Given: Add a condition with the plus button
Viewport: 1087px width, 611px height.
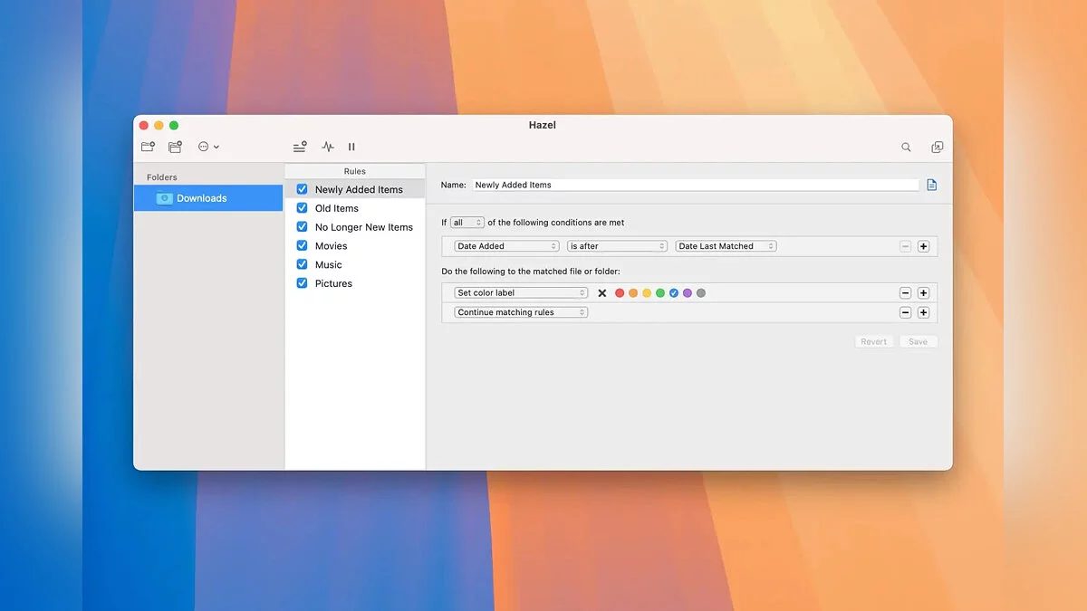Looking at the screenshot, I should coord(923,246).
